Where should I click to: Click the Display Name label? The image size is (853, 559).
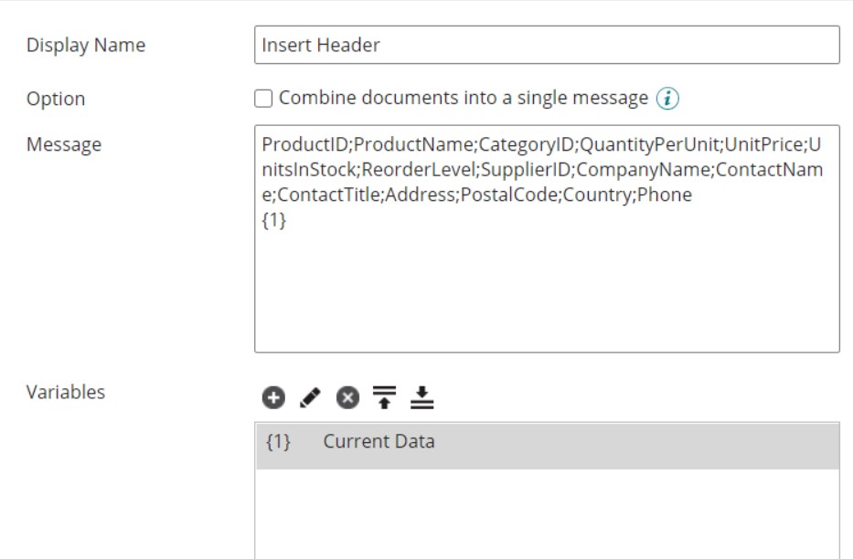pos(85,45)
